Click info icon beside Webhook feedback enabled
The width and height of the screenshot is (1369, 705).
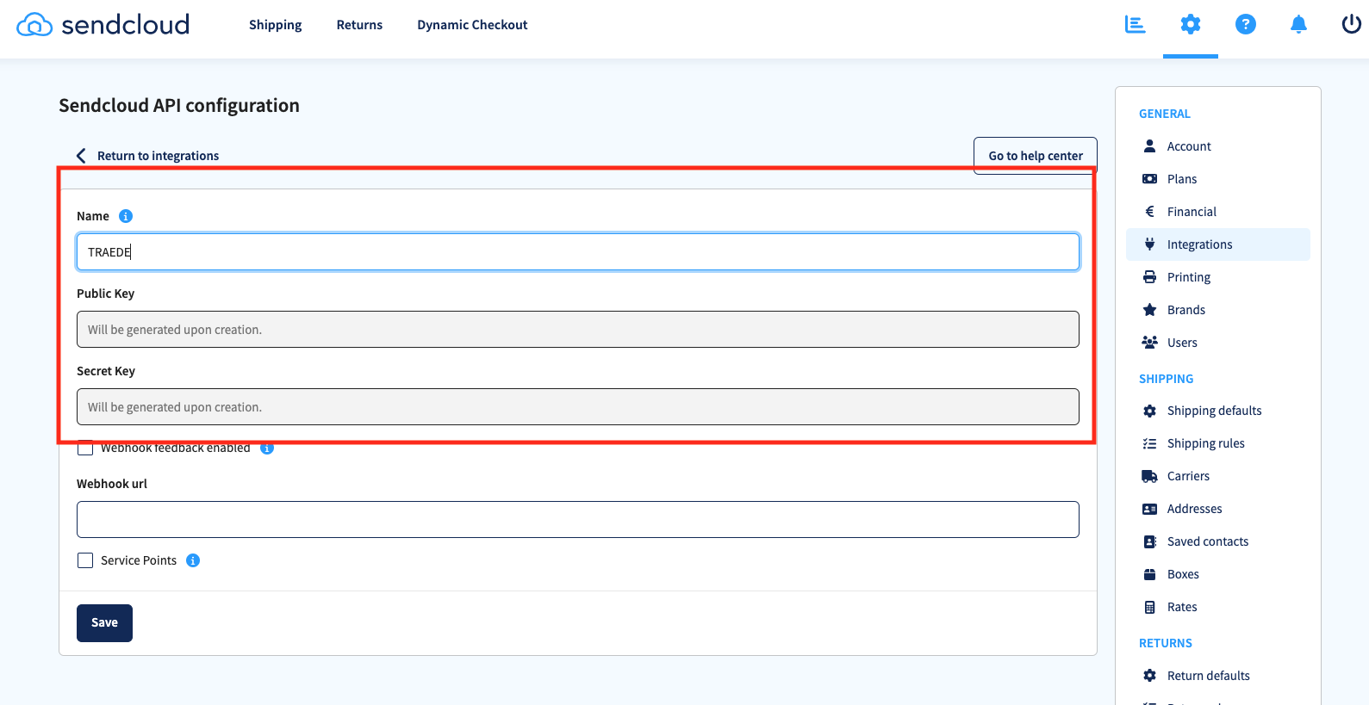click(267, 448)
